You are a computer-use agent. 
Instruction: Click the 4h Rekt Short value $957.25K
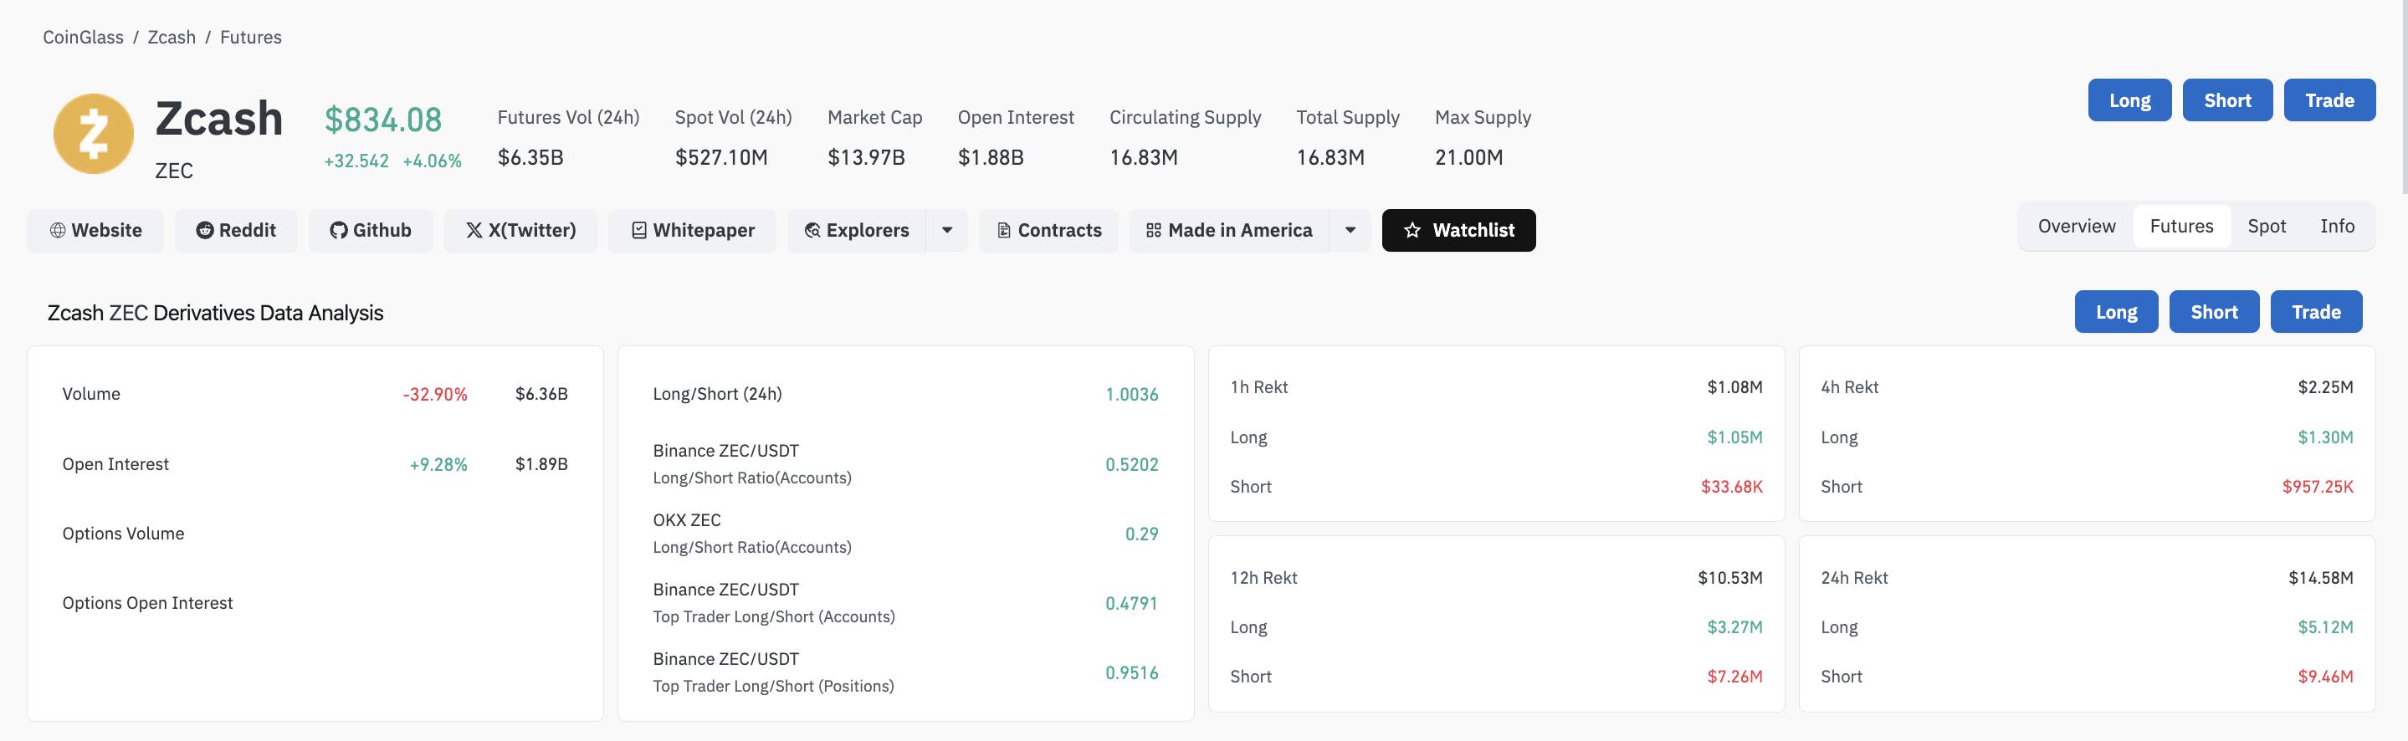click(2318, 486)
